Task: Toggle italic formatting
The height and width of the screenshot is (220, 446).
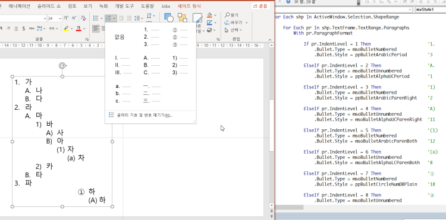Action: 8,28
